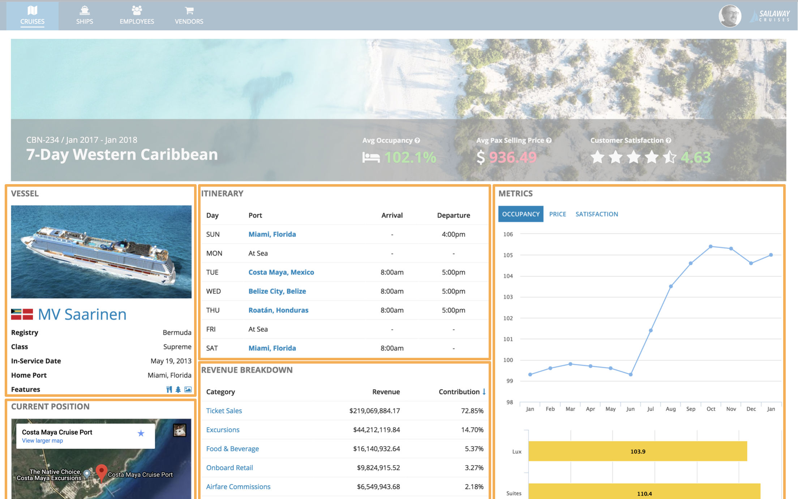The image size is (798, 499).
Task: Click the user profile avatar
Action: coord(730,16)
